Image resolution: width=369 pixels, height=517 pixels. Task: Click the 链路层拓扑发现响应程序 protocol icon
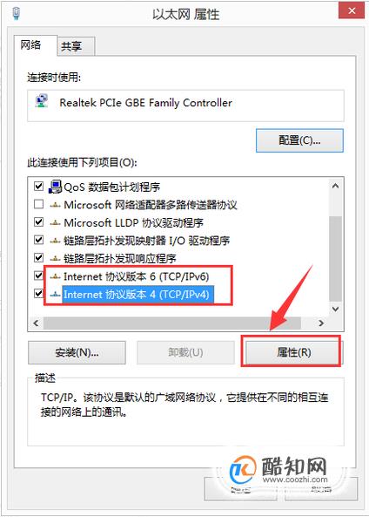click(x=55, y=258)
